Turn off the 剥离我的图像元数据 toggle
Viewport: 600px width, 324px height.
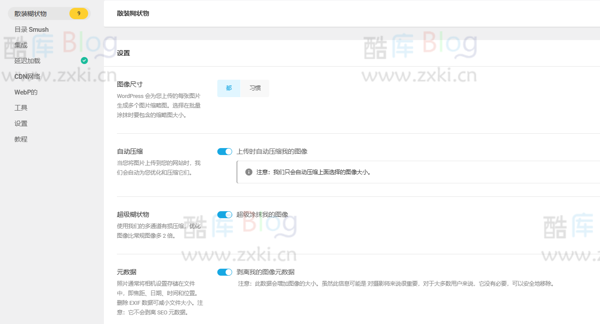pos(224,271)
